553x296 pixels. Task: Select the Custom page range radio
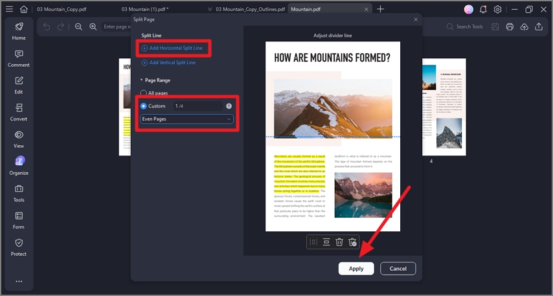pyautogui.click(x=144, y=106)
